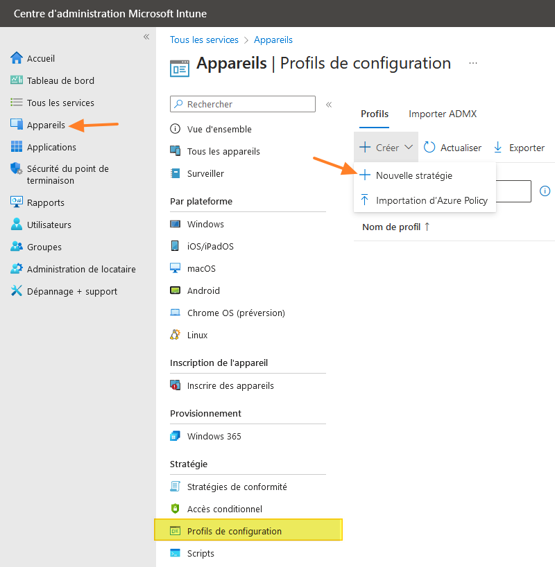Viewport: 555px width, 567px height.
Task: Click the Accueil home icon
Action: pos(17,58)
